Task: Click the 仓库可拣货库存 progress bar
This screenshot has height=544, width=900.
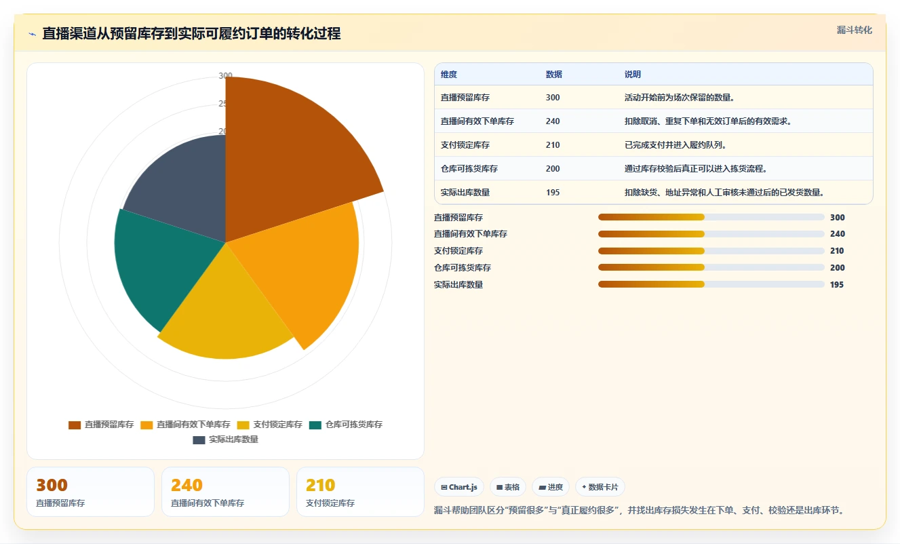Action: click(x=711, y=268)
